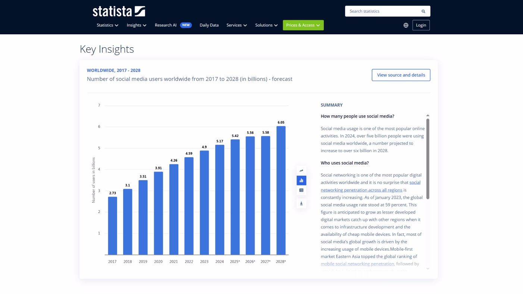Open the Research AI menu item
Viewport: 523px width, 294px height.
pyautogui.click(x=166, y=25)
